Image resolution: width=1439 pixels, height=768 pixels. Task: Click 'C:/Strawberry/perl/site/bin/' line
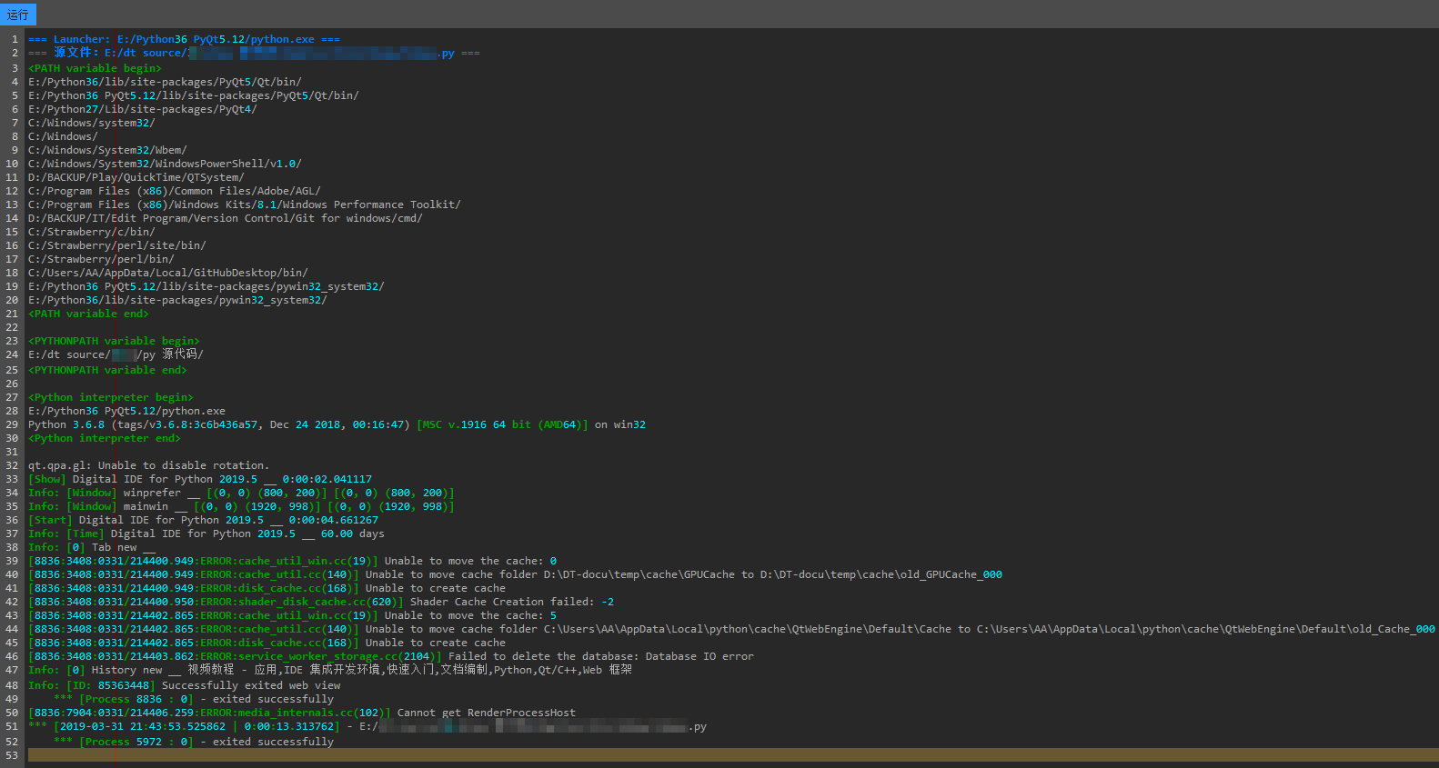click(x=117, y=245)
